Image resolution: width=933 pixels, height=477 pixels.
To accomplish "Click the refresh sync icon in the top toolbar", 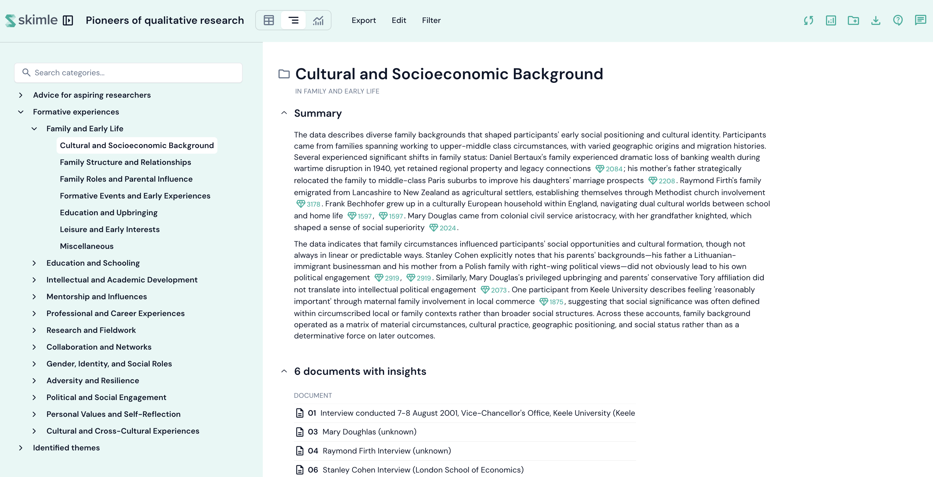I will [x=808, y=20].
